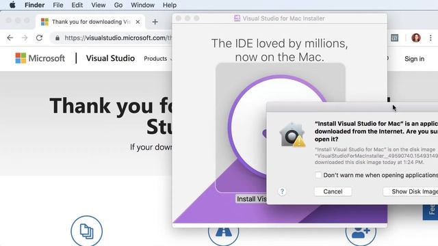
Task: Click the add-user circle icon on webpage
Action: 361,236
